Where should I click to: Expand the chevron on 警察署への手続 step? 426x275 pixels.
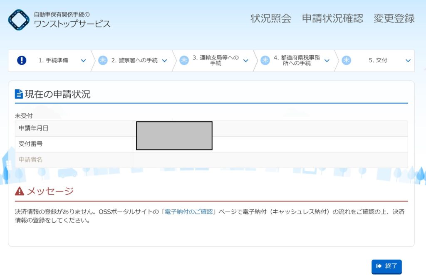[x=164, y=61]
